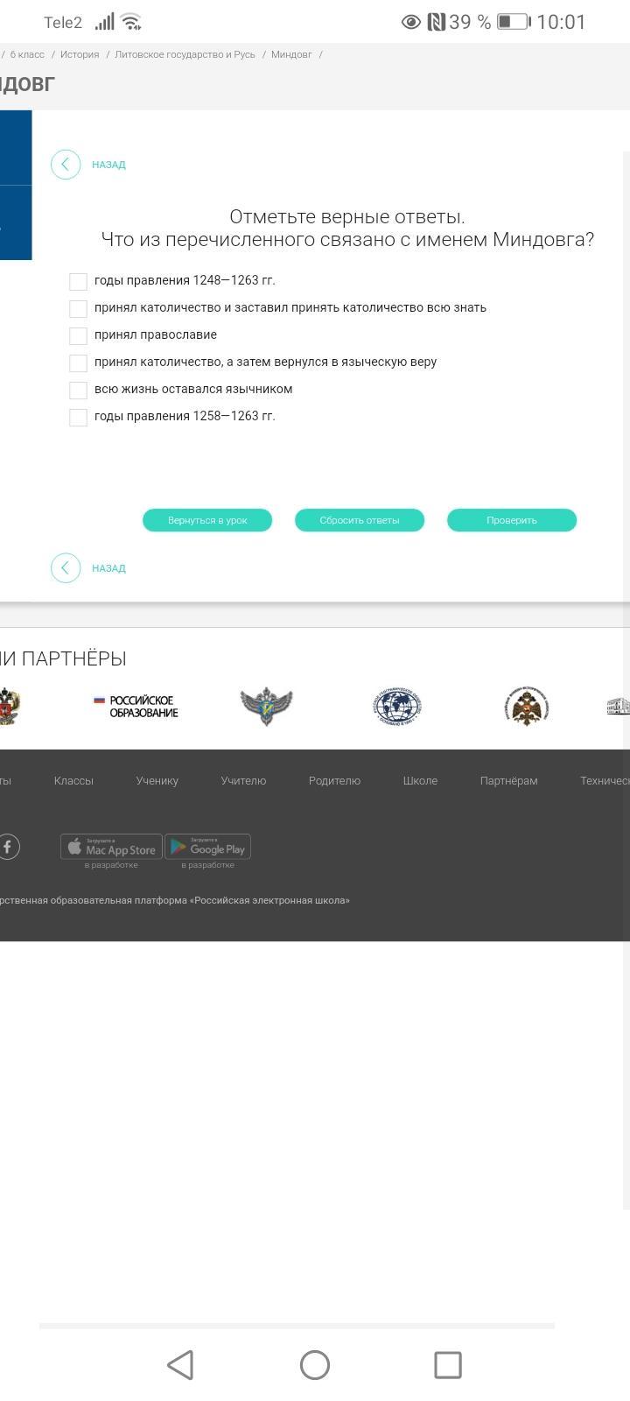Click the top back arrow circle icon

pos(66,165)
